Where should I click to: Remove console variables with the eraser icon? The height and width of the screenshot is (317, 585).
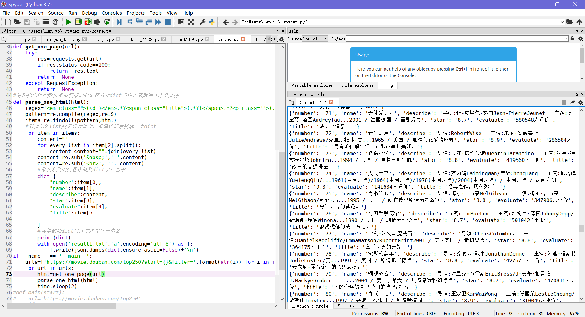(x=573, y=103)
